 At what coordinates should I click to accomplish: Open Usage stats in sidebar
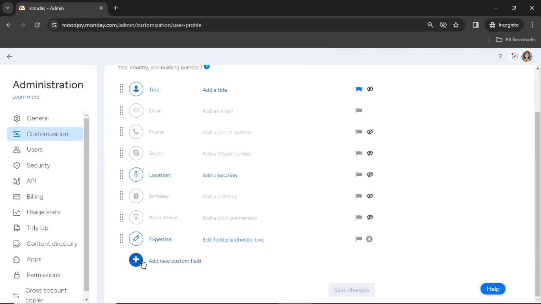45,212
